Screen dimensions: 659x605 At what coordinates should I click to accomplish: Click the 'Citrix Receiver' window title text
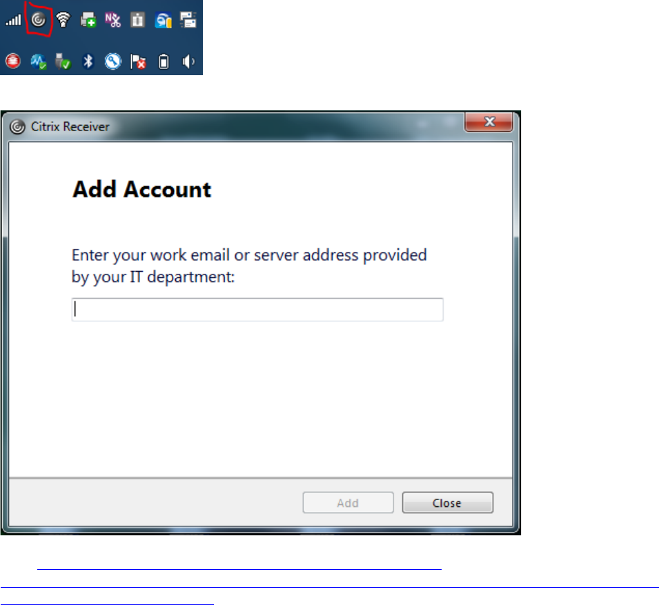point(70,126)
